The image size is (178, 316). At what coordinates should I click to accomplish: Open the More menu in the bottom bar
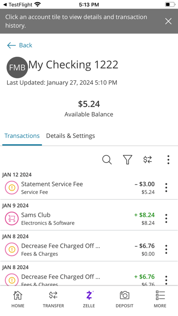point(160,299)
